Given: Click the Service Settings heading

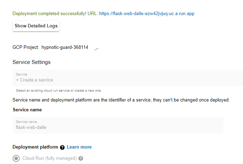Looking at the screenshot, I should [x=32, y=62].
